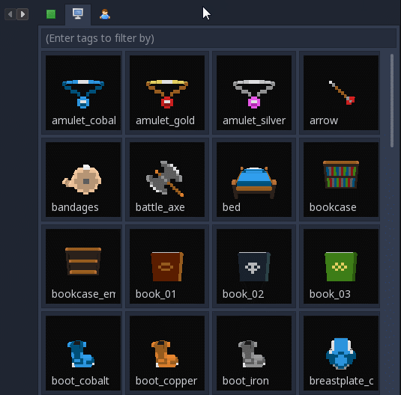
Task: Select the battle_axe weapon icon
Action: (167, 180)
